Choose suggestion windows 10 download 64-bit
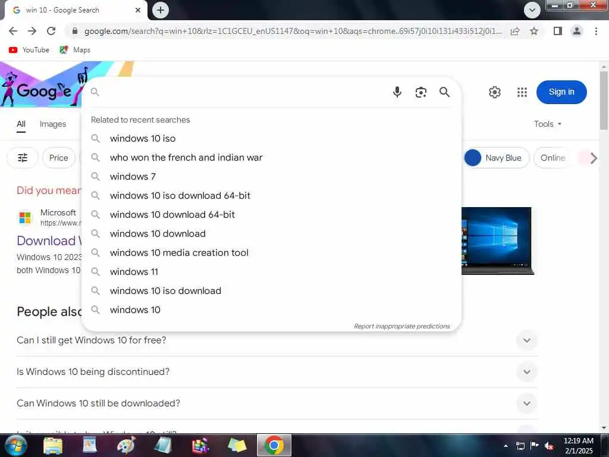This screenshot has height=457, width=609. click(271, 214)
